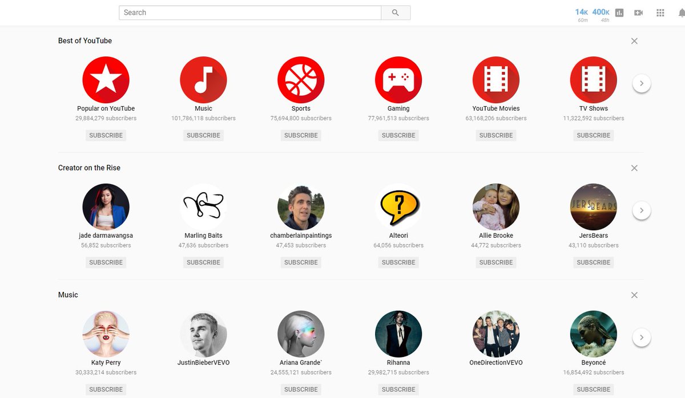The width and height of the screenshot is (685, 398).
Task: Subscribe to chamberlainpaintings
Action: point(301,262)
